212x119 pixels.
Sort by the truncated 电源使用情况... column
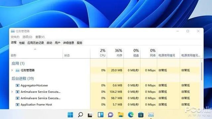(191, 53)
